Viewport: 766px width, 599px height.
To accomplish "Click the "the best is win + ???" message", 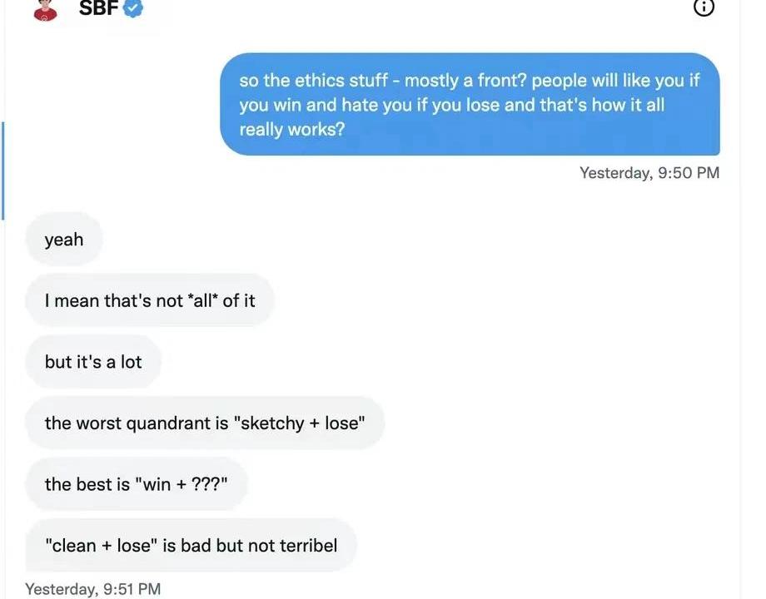I will point(137,484).
